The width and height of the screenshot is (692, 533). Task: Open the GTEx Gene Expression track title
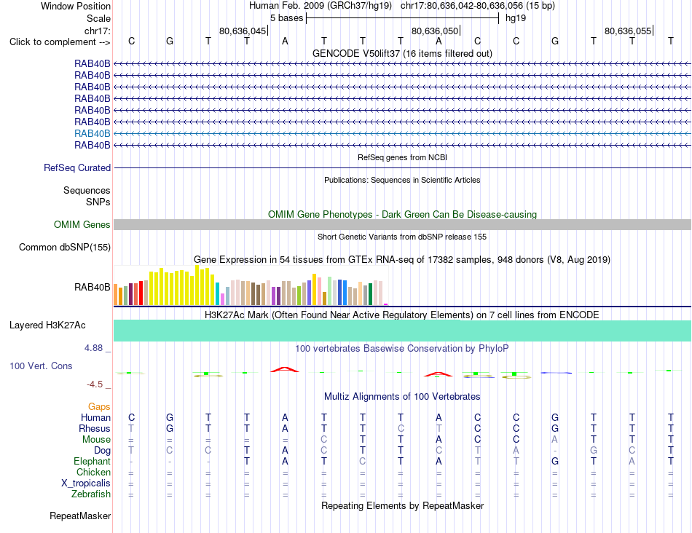coord(402,259)
